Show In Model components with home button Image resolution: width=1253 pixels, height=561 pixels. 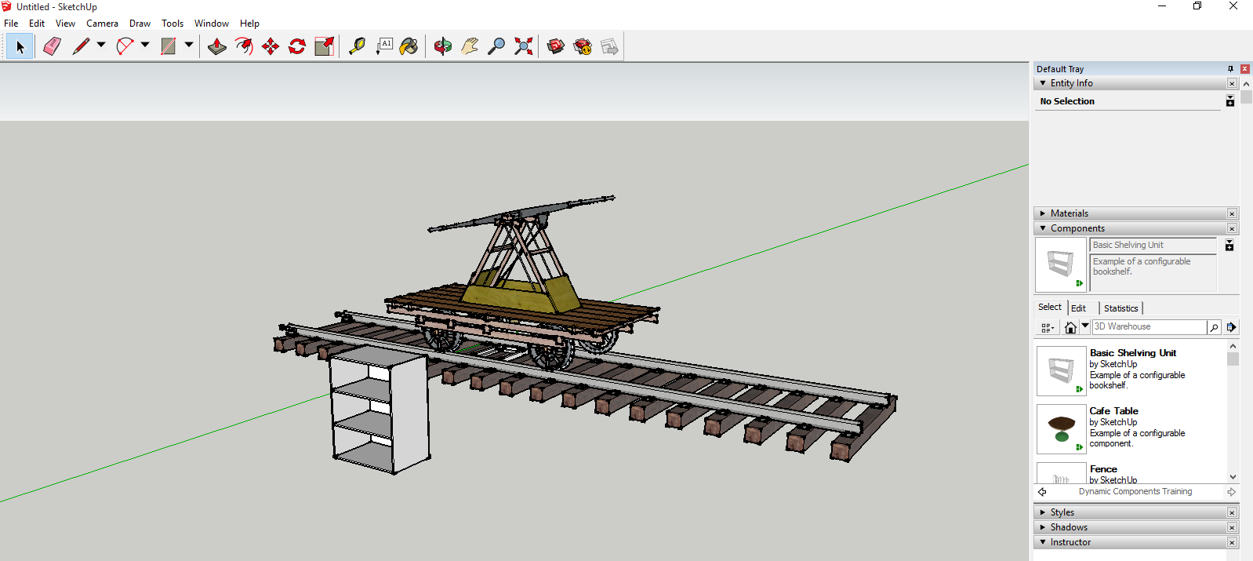tap(1070, 327)
